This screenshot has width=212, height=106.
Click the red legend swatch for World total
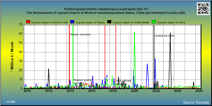click(28, 22)
